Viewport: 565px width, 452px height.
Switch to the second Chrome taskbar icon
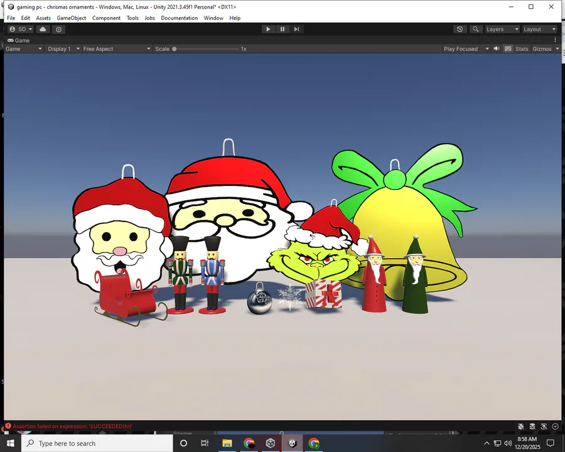click(x=314, y=443)
